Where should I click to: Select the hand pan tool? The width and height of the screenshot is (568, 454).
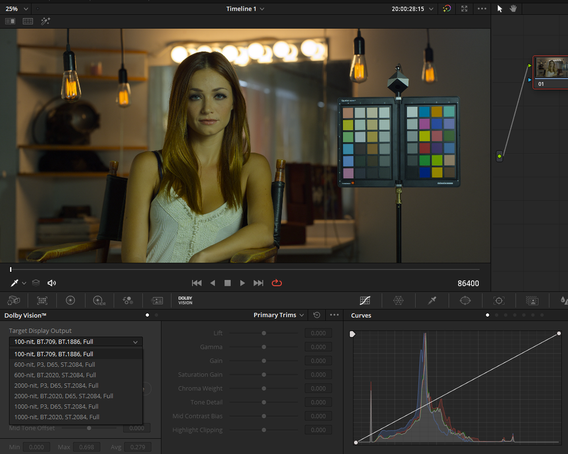[x=513, y=9]
